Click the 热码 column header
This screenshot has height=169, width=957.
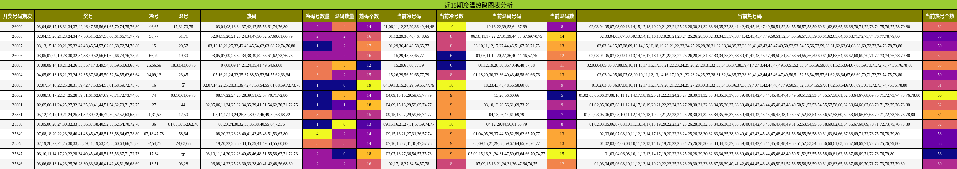(x=252, y=16)
